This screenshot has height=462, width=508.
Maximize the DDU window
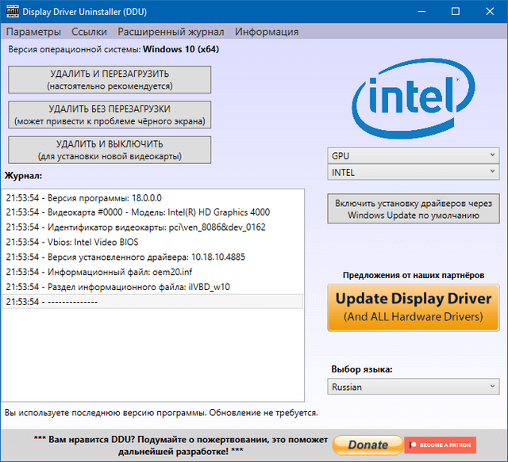pos(455,12)
